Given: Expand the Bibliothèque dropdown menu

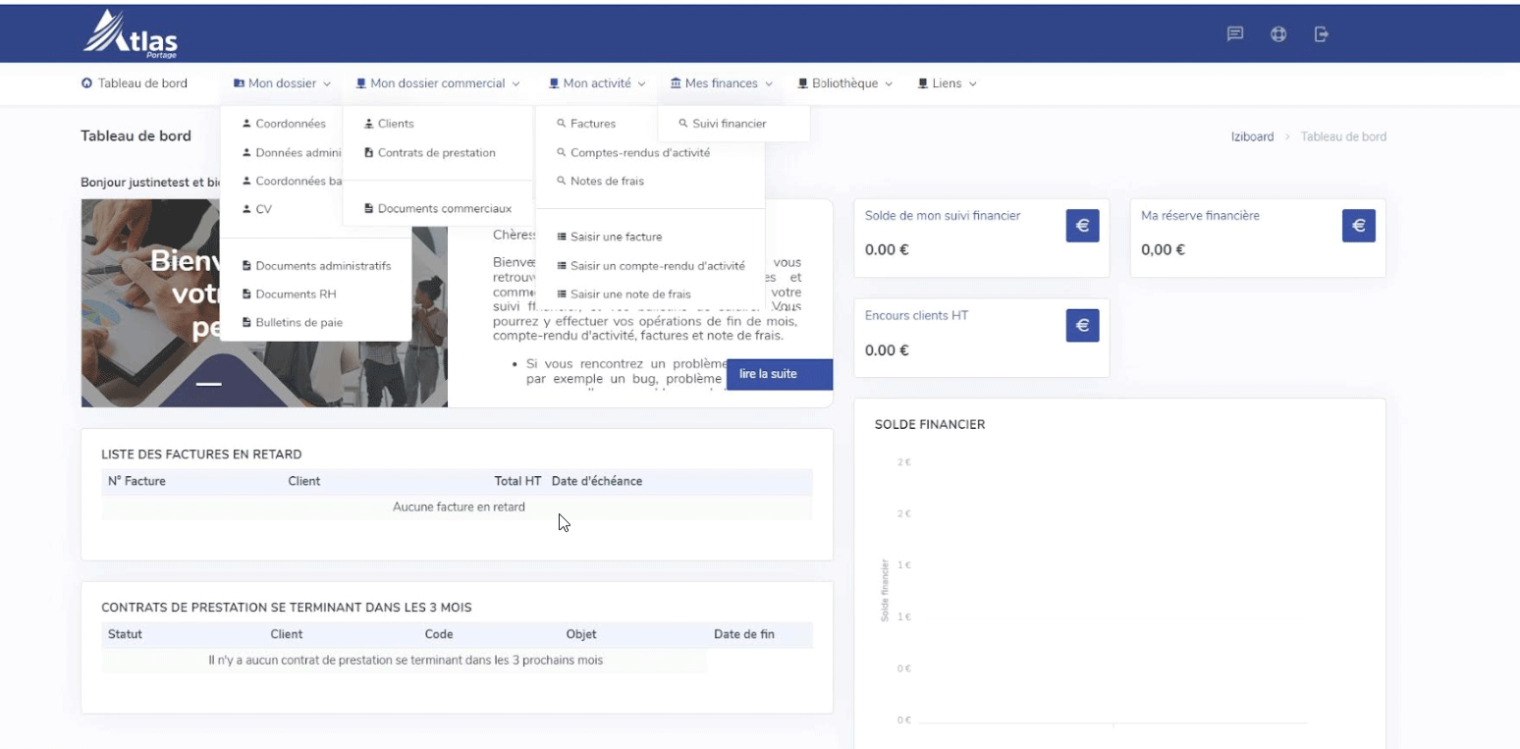Looking at the screenshot, I should [x=845, y=83].
